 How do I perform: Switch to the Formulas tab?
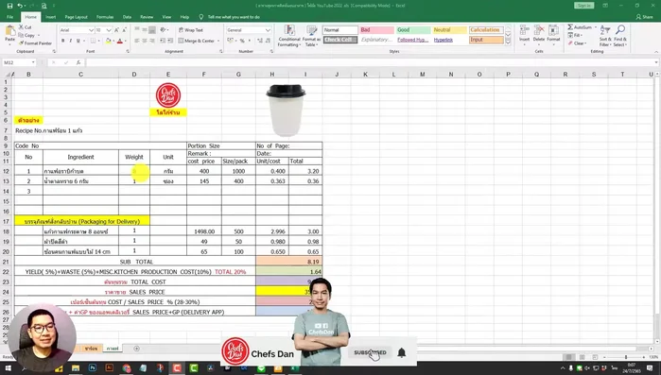(105, 17)
